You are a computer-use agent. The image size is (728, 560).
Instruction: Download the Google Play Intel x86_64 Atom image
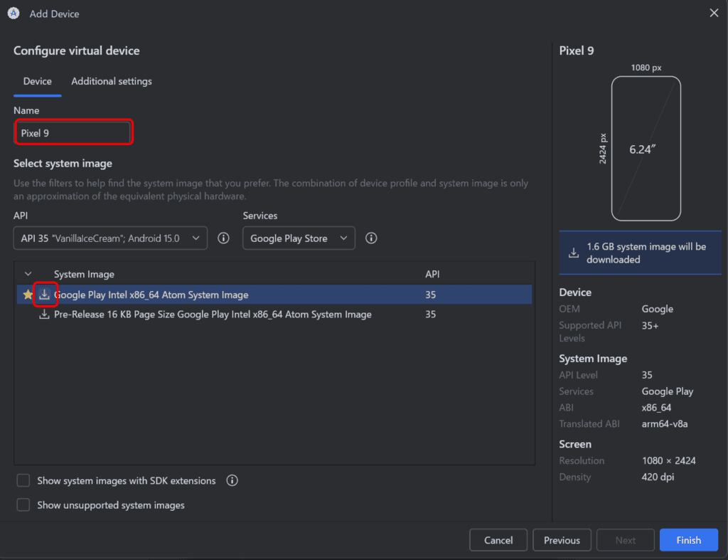pos(45,295)
